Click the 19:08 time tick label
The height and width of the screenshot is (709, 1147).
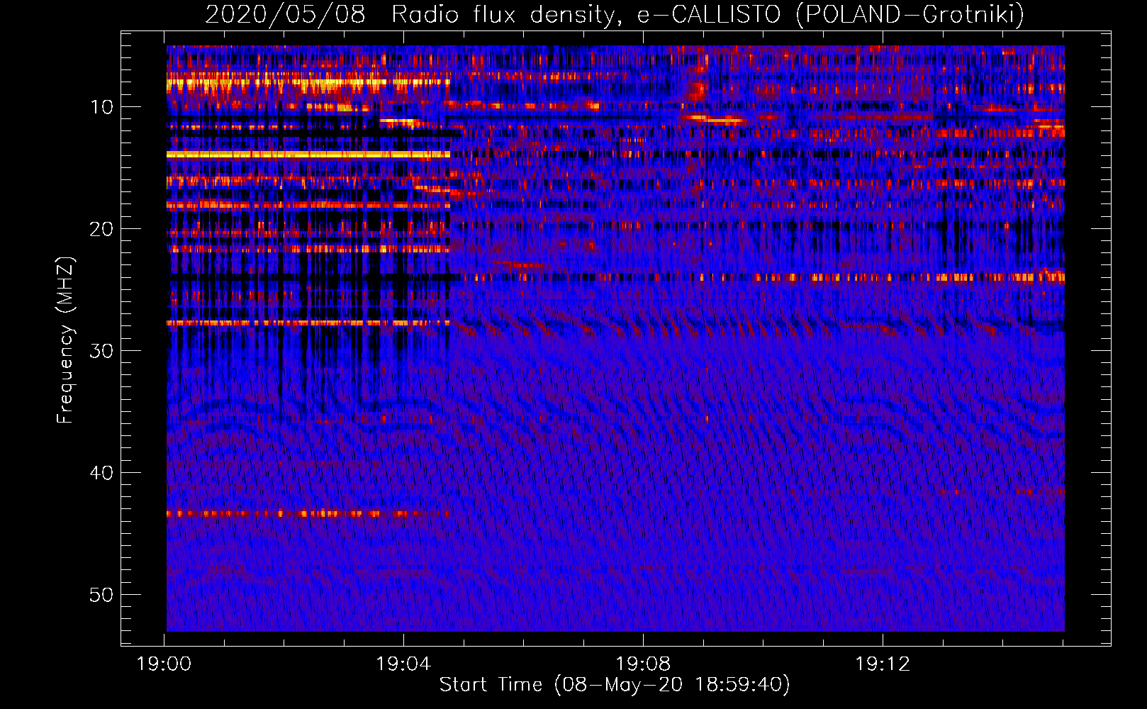coord(643,664)
